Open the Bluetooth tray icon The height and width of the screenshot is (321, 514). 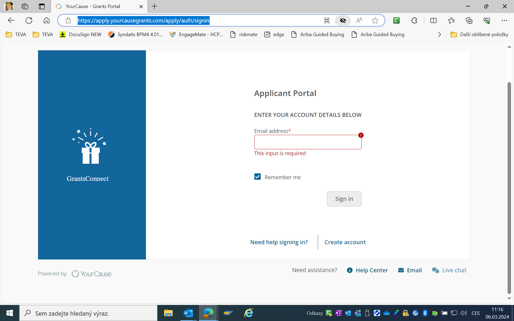click(425, 313)
